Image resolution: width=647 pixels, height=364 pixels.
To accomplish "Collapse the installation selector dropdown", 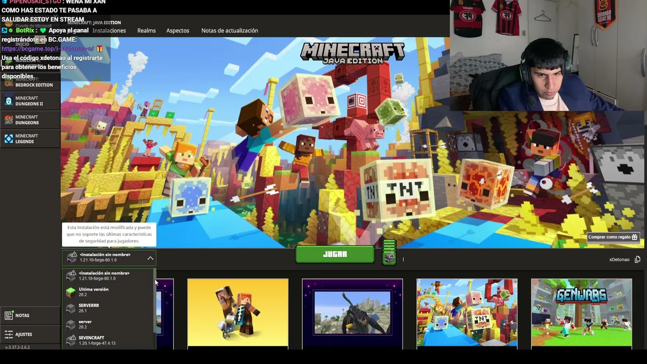I will tap(150, 258).
